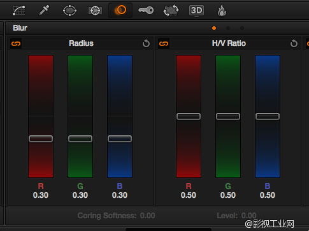Screen dimensions: 309x231
Task: Toggle H/V Ratio channel link
Action: pos(164,43)
